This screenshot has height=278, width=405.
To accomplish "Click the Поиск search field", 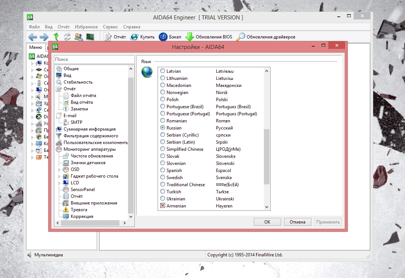I will click(x=94, y=59).
